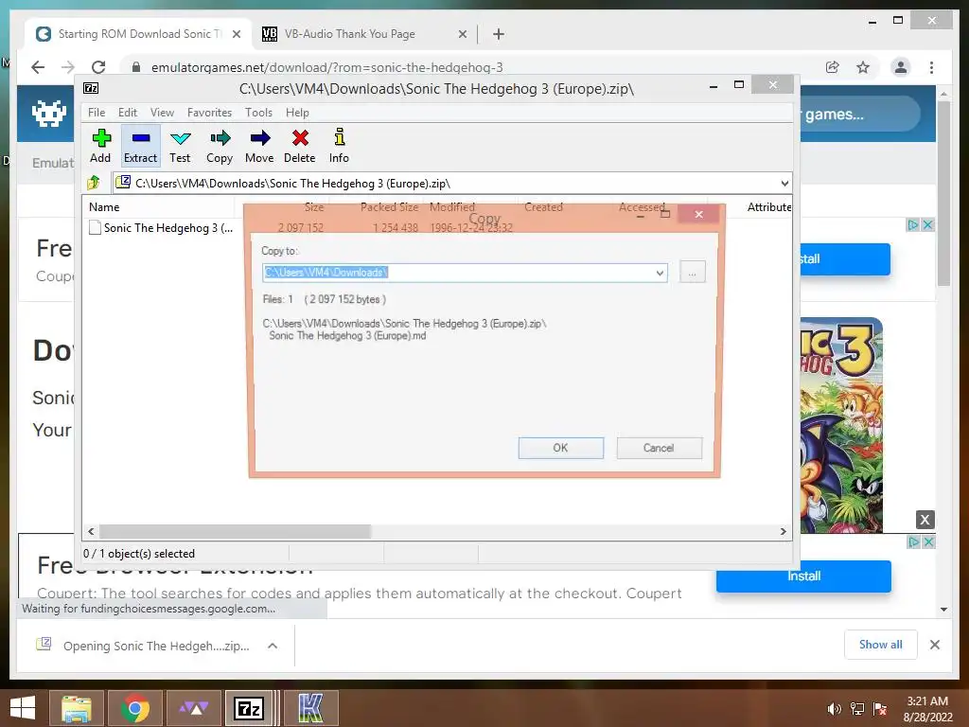Click the emulatorgames site logo
Screen dimensions: 969x727
click(49, 114)
